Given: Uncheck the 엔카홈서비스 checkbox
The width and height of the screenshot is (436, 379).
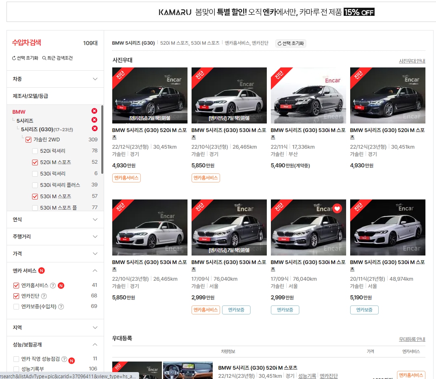Looking at the screenshot, I should pyautogui.click(x=16, y=286).
